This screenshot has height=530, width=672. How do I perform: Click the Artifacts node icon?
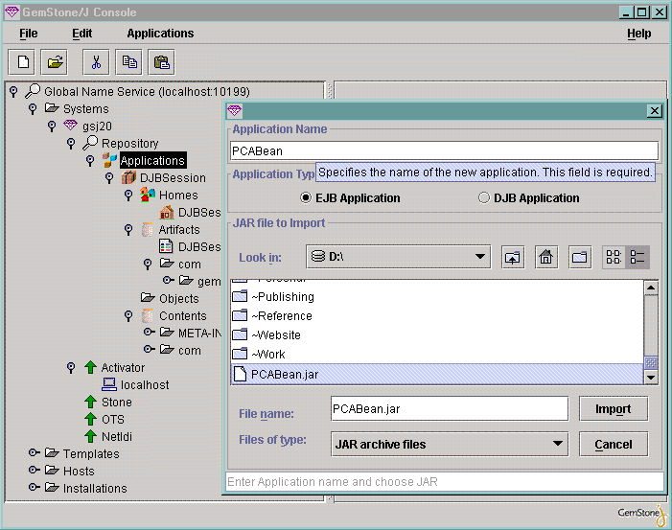point(148,230)
